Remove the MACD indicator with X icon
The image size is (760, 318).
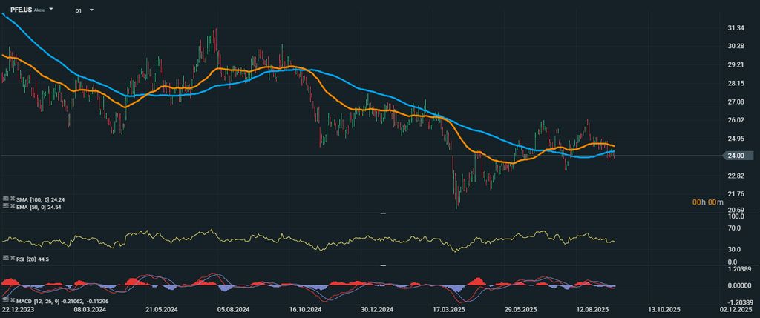pos(13,302)
